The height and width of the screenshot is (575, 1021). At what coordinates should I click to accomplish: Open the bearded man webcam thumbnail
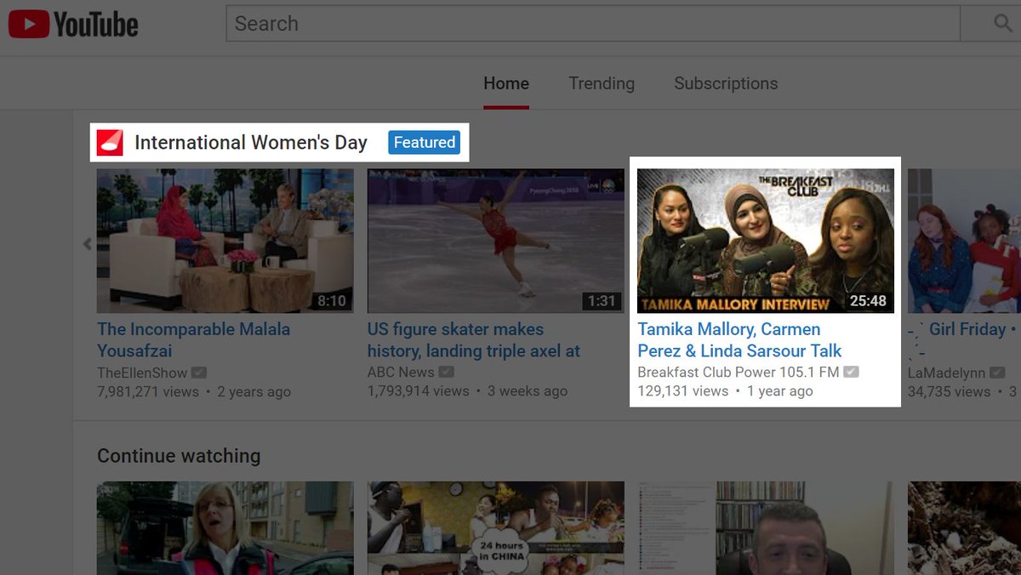click(766, 528)
